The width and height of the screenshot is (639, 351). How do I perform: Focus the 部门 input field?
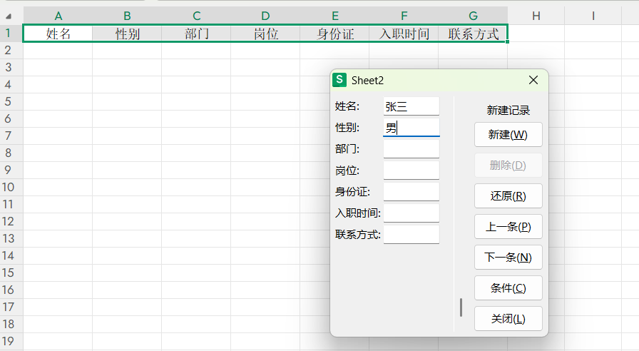point(411,149)
